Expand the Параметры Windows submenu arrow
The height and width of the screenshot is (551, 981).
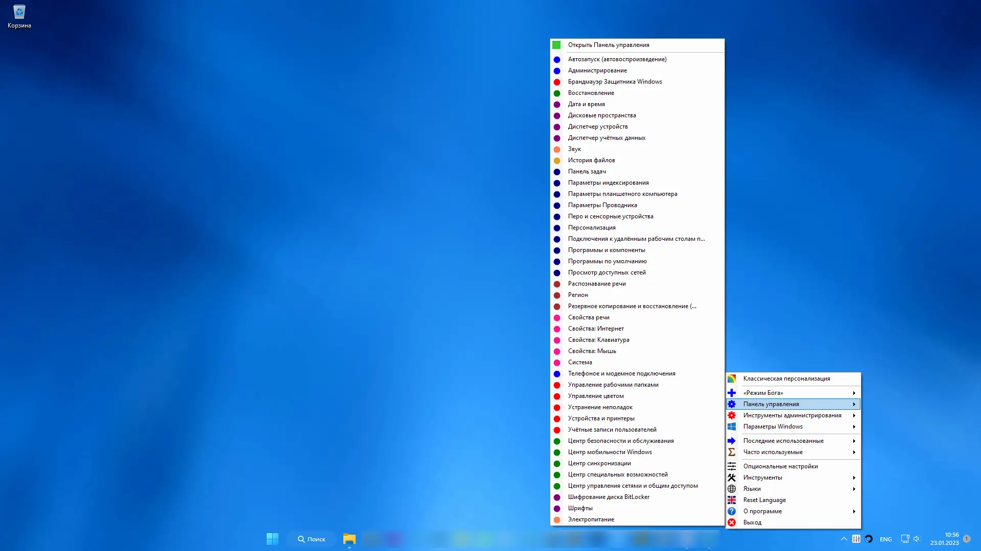[854, 427]
